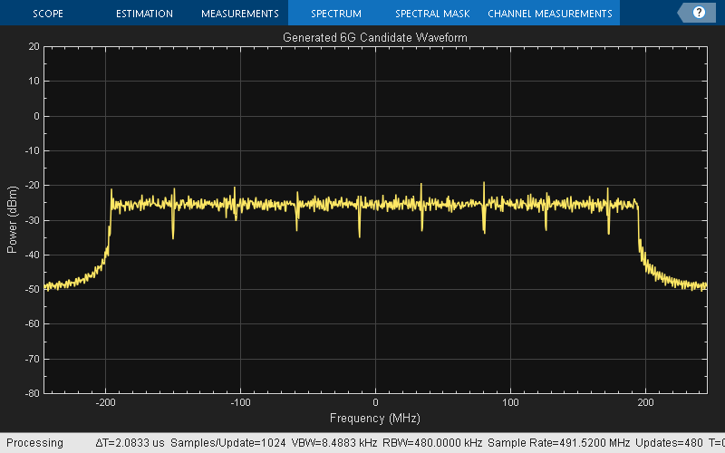Screen dimensions: 725x453
Task: Click the Samples/Update=1024 status field
Action: [227, 443]
